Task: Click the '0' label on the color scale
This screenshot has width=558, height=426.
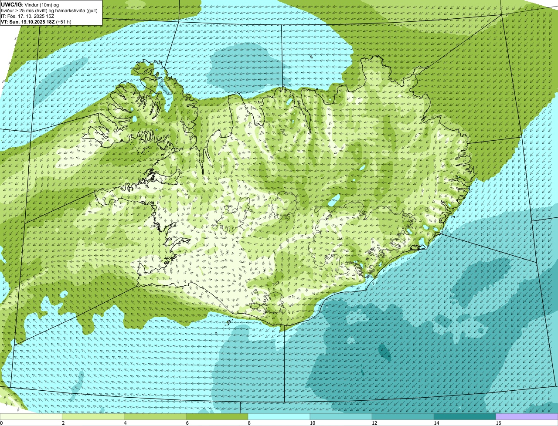Action: click(1, 423)
